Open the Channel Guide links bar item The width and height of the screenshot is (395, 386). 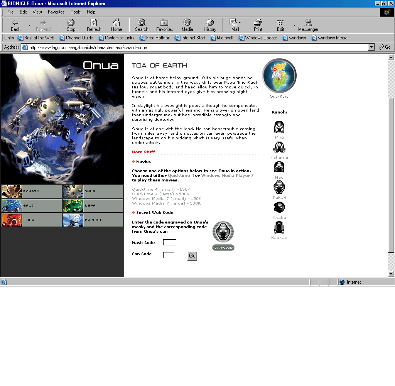(76, 38)
